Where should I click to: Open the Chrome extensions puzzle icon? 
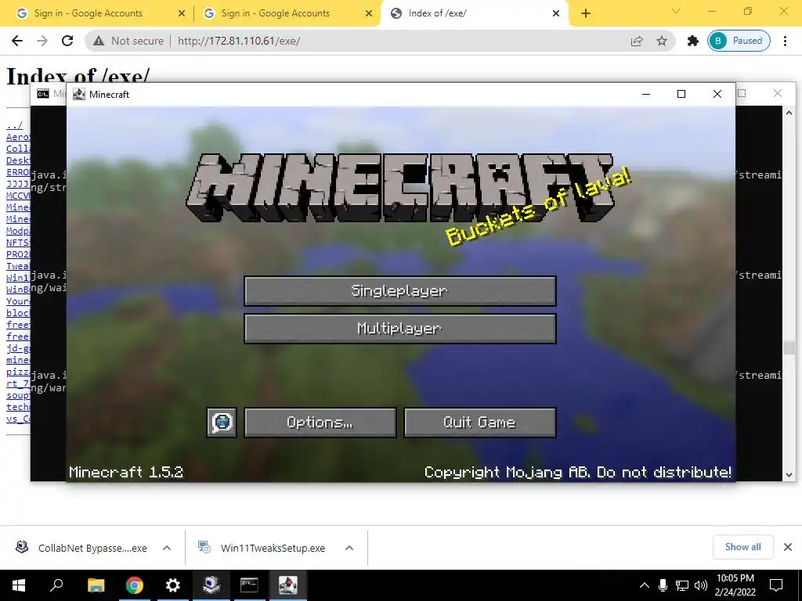coord(692,41)
